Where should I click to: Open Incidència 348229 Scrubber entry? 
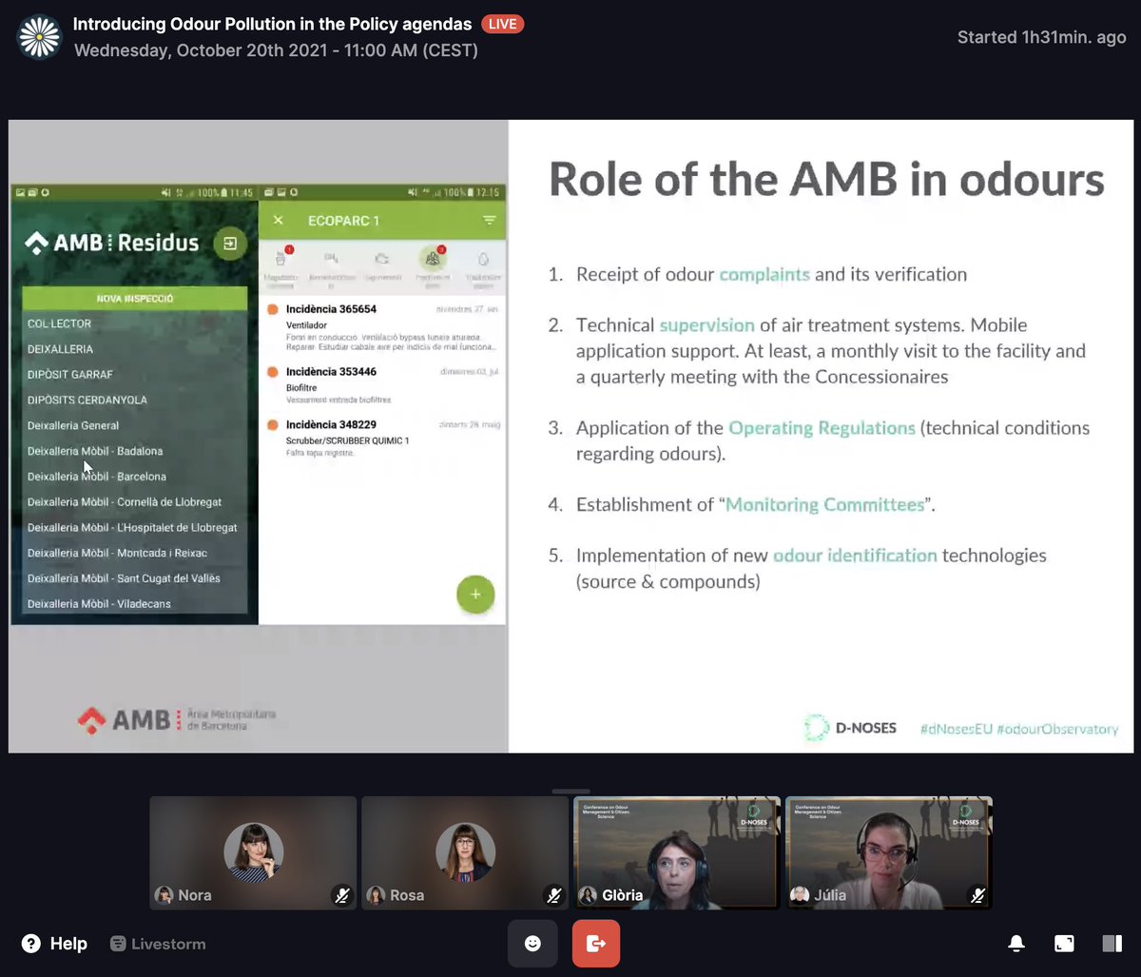[382, 438]
